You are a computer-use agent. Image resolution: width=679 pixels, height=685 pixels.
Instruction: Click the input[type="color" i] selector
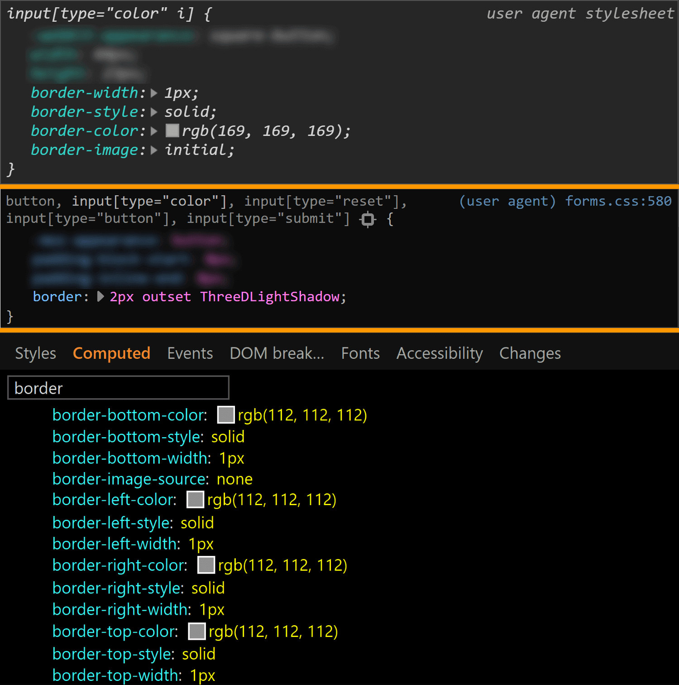tap(100, 14)
